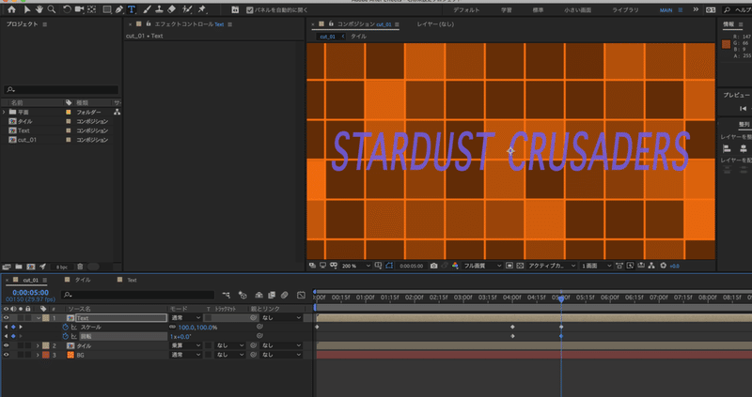Open the アクティブカメラ view dropdown
The height and width of the screenshot is (397, 752).
(553, 266)
